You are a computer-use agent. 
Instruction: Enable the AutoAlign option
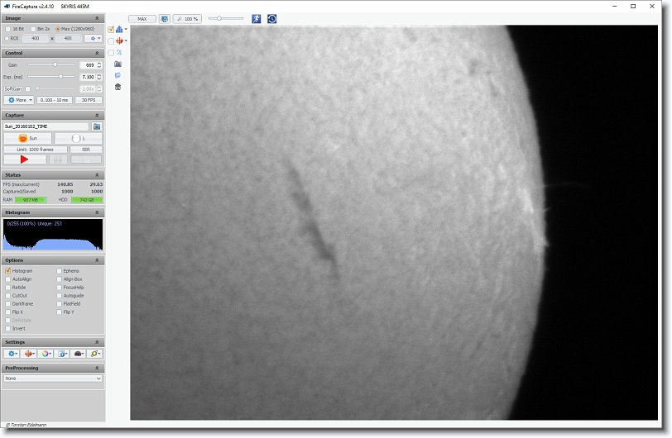coord(7,279)
